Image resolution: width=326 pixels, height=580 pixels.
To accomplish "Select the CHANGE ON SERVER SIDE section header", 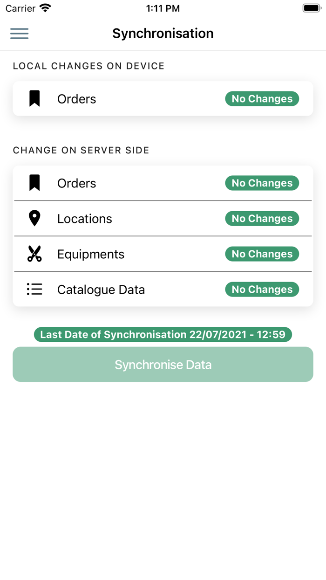I will [81, 150].
